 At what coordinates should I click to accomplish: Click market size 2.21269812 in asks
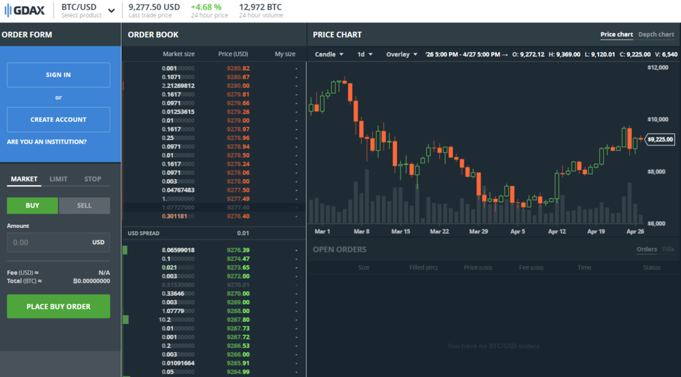[178, 86]
